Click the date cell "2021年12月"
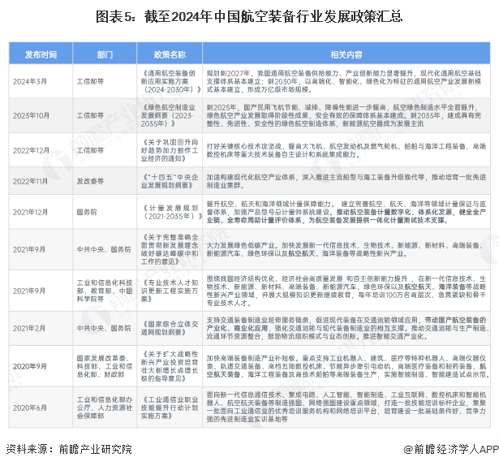The height and width of the screenshot is (466, 499). tap(30, 212)
